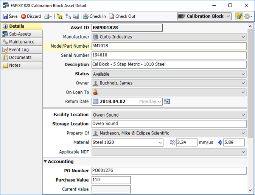The height and width of the screenshot is (195, 255).
Task: Click the scrollbar down arrow
Action: click(x=250, y=190)
